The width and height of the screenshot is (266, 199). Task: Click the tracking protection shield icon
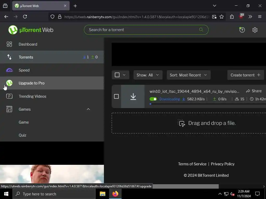click(52, 17)
